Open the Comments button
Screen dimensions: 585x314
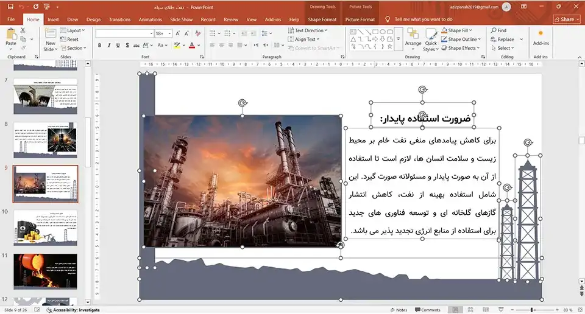point(428,310)
